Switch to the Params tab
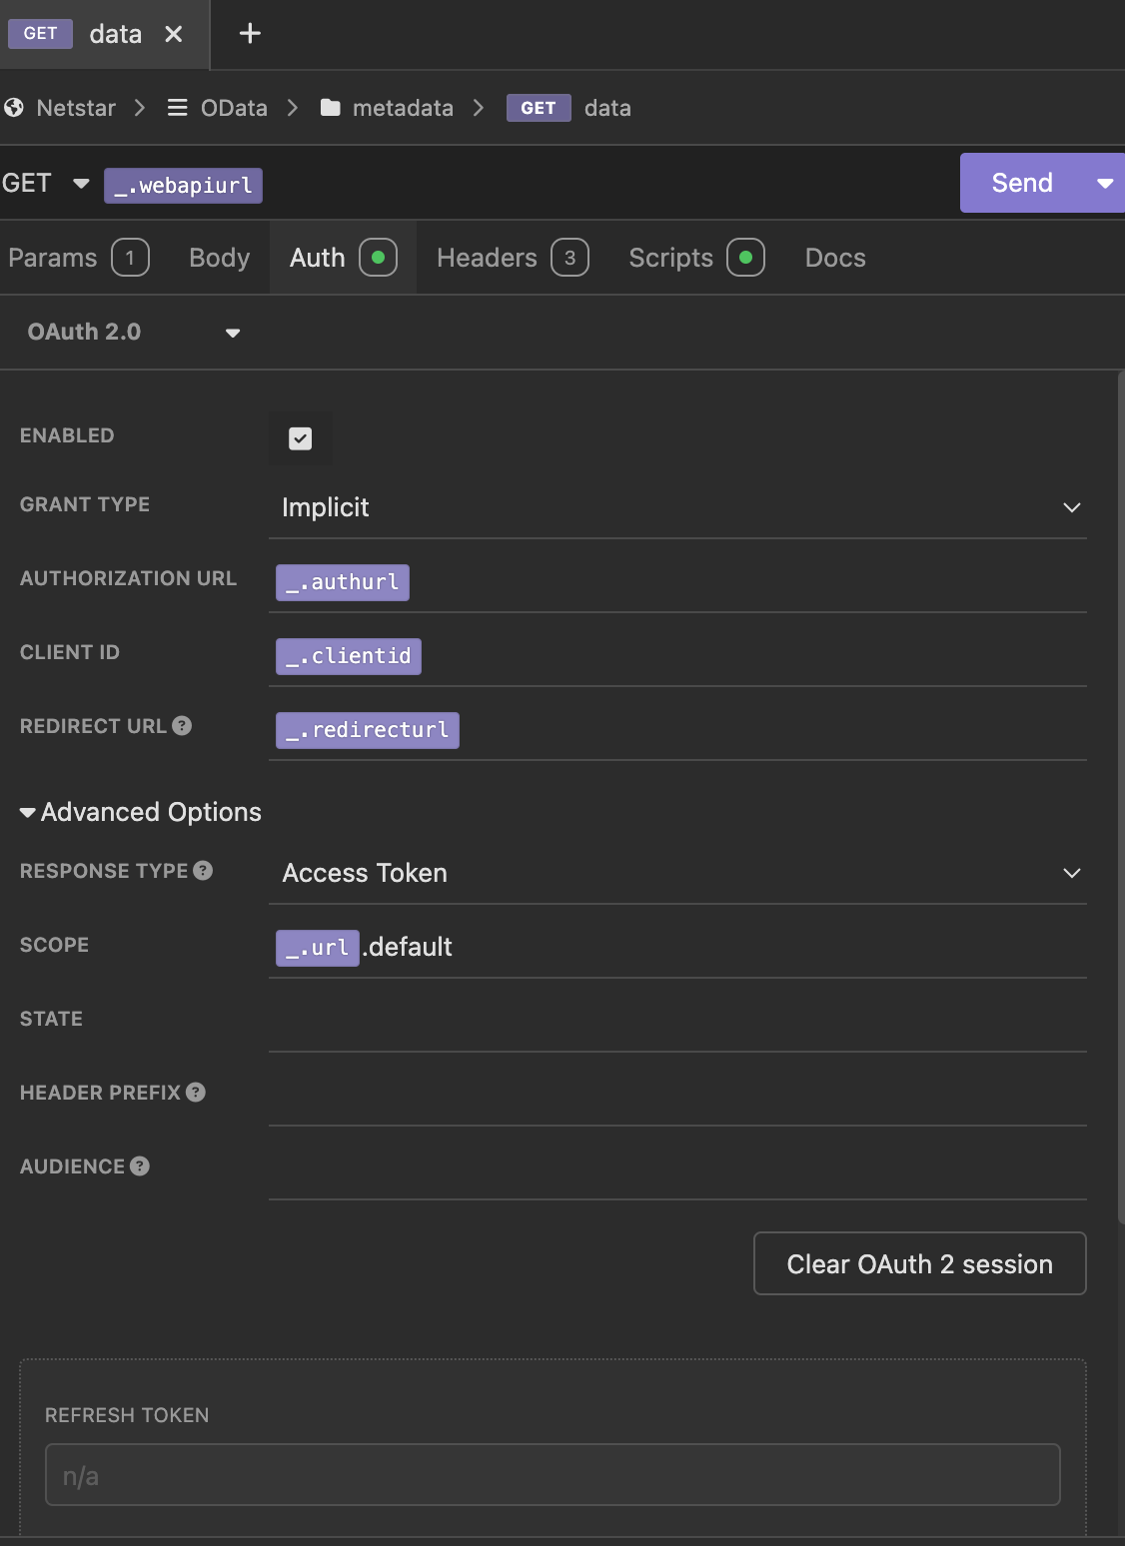 click(79, 258)
